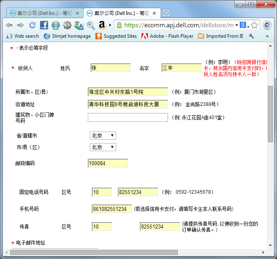The image size is (277, 259).
Task: Open the browser settings gear menu
Action: [267, 25]
